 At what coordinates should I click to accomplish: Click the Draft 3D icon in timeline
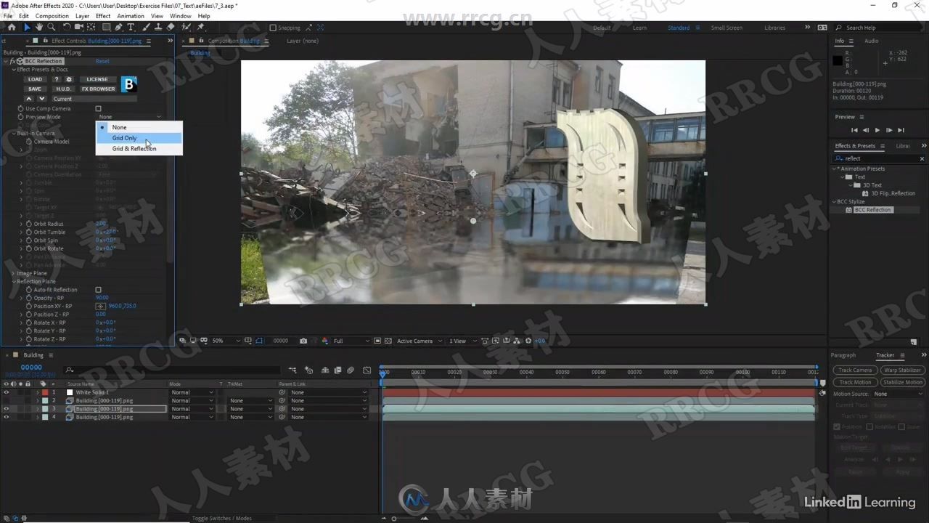coord(309,370)
